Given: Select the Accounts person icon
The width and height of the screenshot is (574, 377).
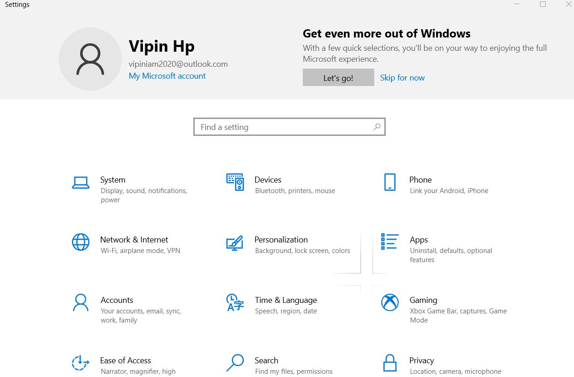Looking at the screenshot, I should point(81,302).
